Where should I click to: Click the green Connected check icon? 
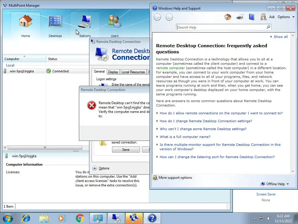pyautogui.click(x=49, y=71)
